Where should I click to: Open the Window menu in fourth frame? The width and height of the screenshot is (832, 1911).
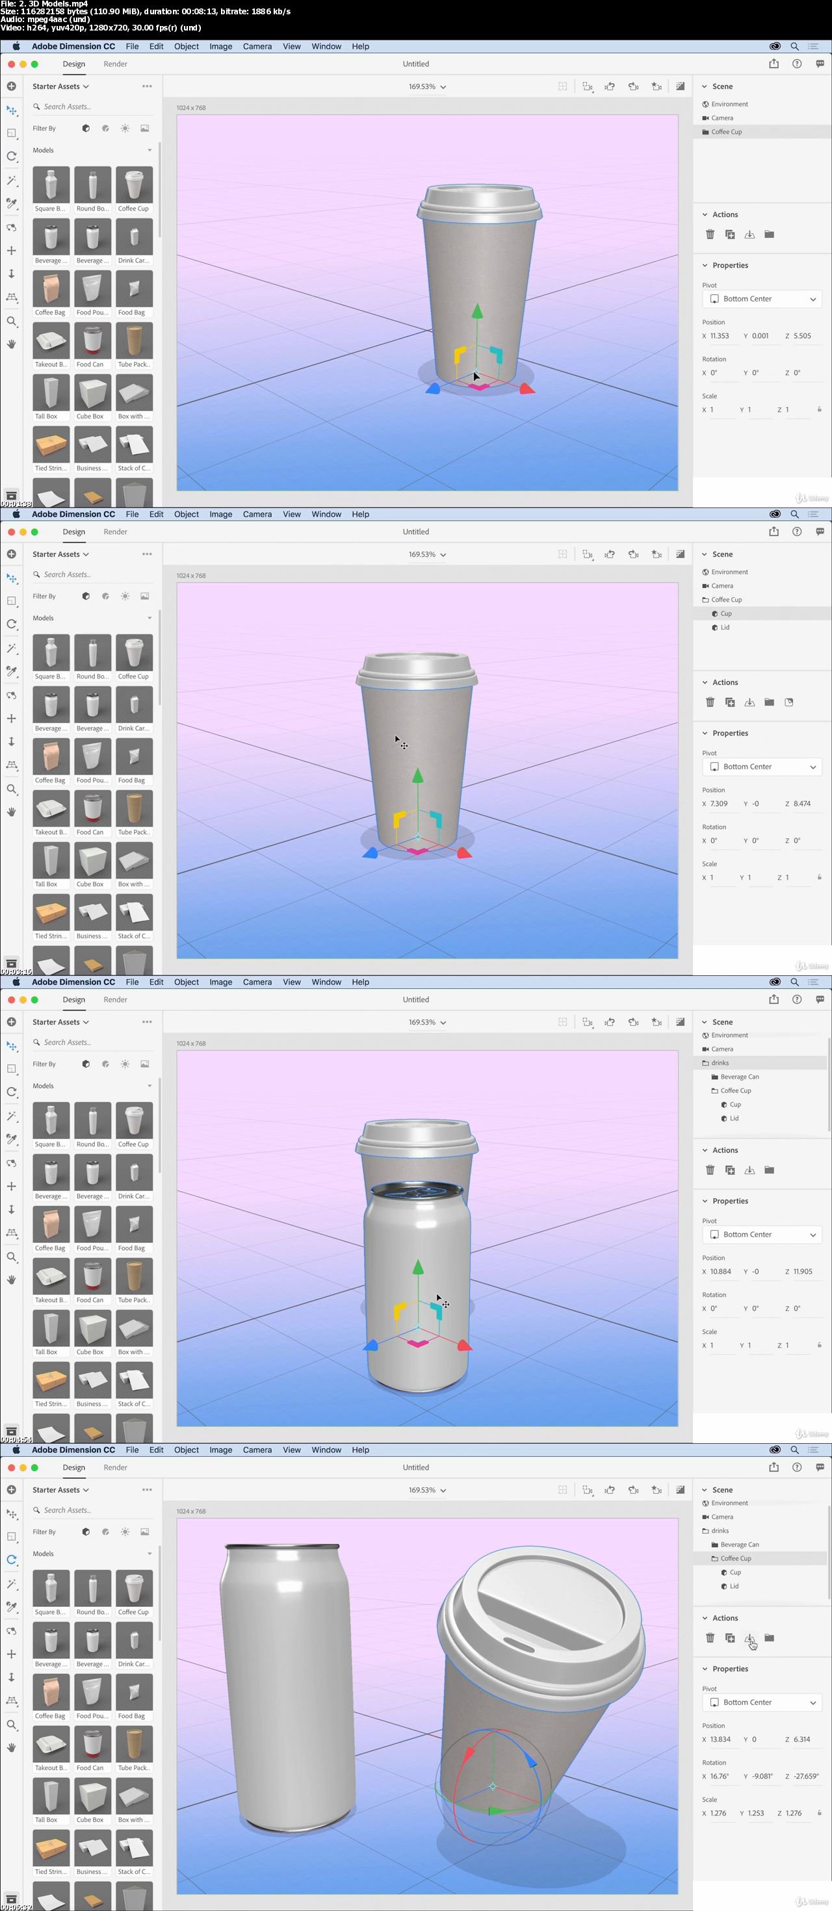pos(326,1450)
